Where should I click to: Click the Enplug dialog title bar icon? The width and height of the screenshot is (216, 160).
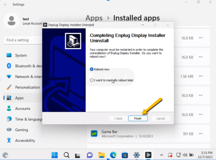point(45,25)
